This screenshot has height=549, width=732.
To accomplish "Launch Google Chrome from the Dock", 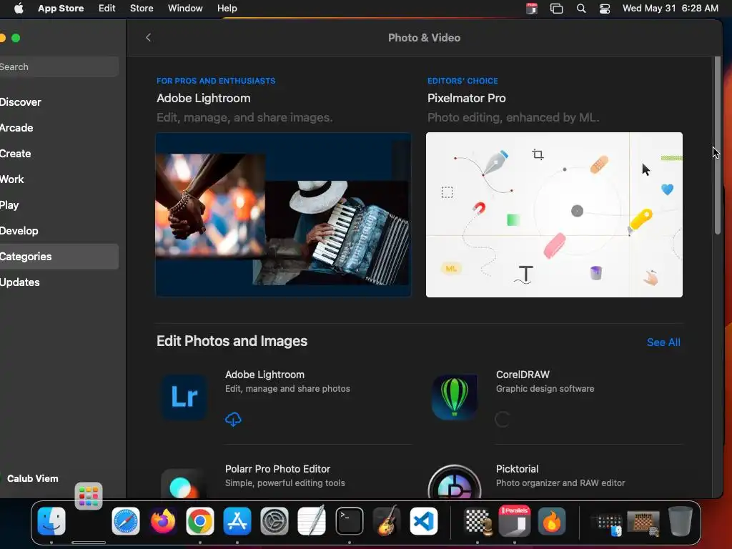I will point(200,521).
